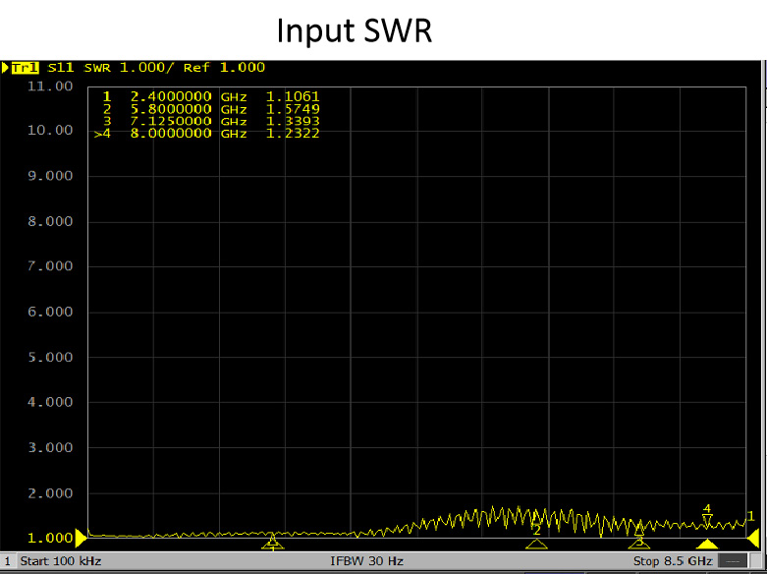Click the Stop 8.5 GHz frequency field
This screenshot has height=574, width=767.
click(x=673, y=562)
